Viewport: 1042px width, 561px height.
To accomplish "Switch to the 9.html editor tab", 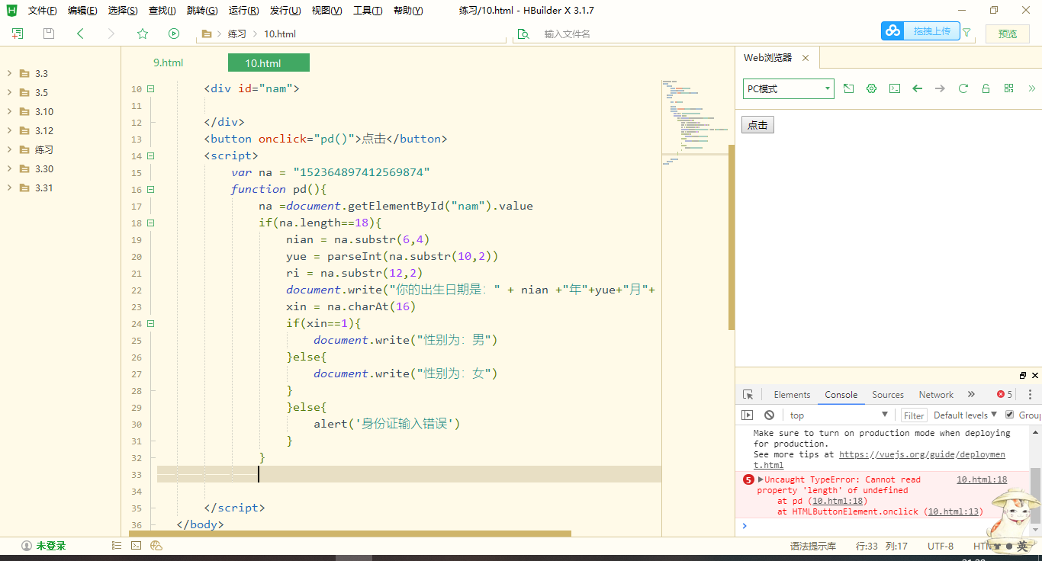I will [x=169, y=63].
